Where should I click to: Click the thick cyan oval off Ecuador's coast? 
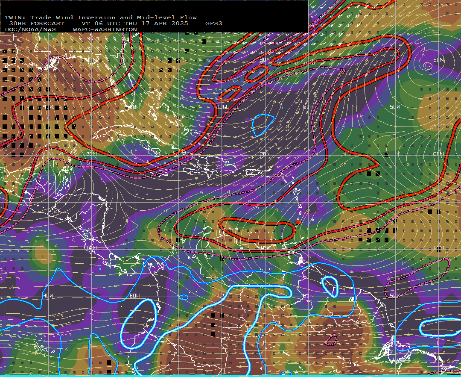tap(138, 324)
